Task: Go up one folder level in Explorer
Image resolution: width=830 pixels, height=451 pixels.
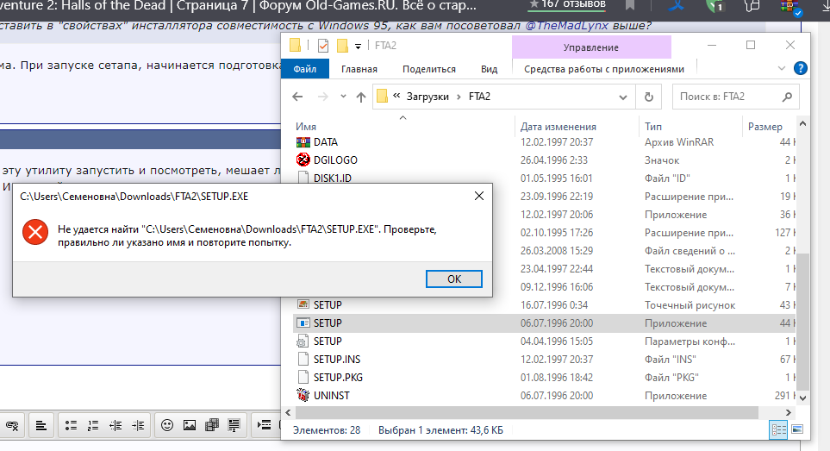Action: pyautogui.click(x=361, y=97)
